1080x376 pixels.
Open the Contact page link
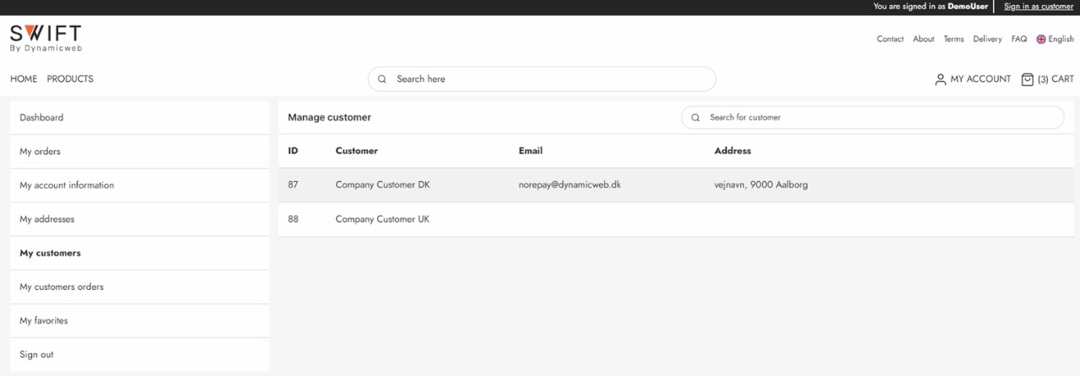pos(889,40)
